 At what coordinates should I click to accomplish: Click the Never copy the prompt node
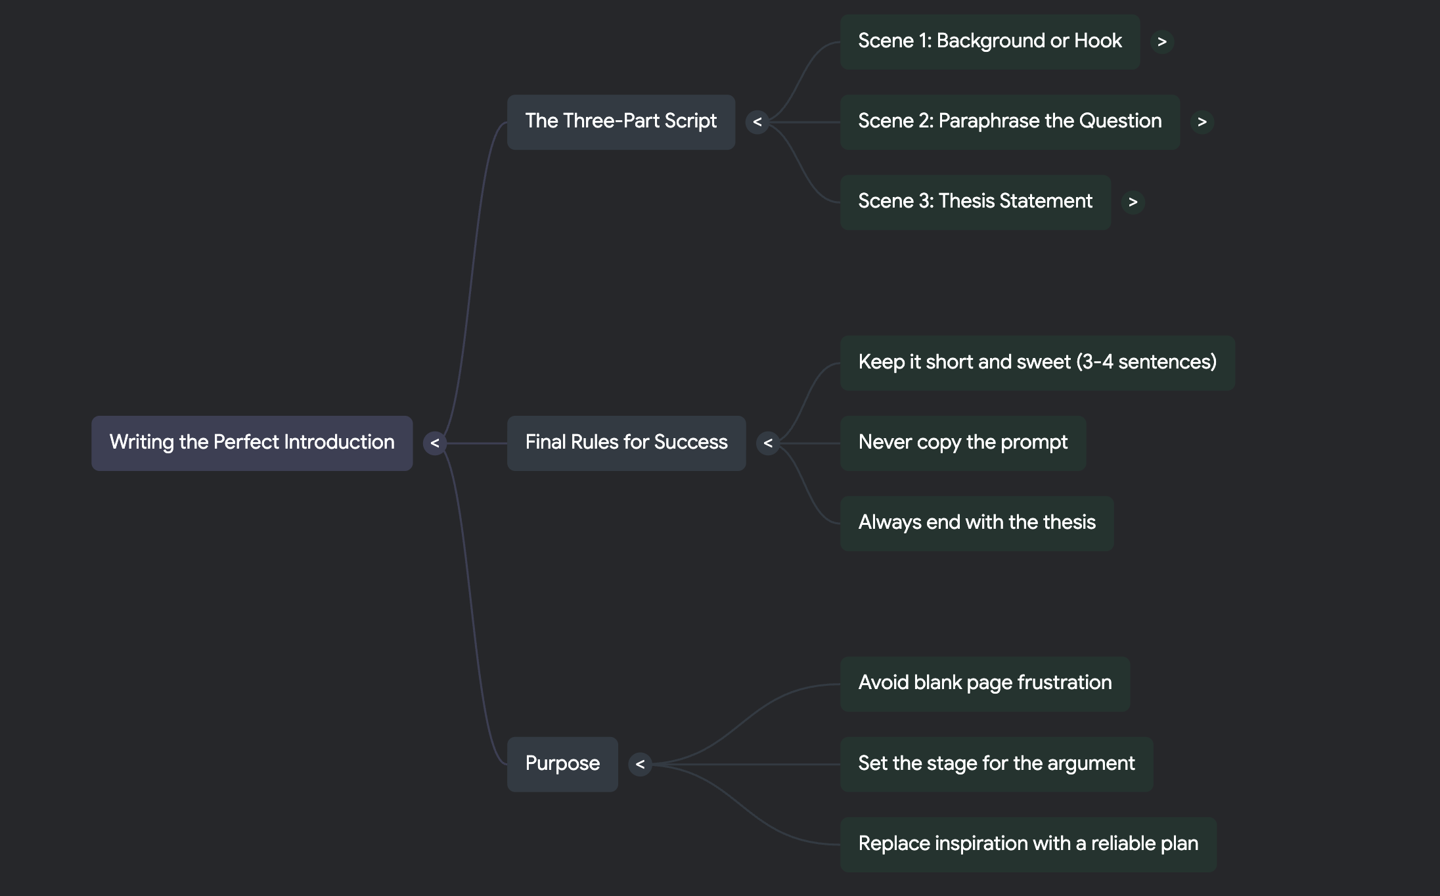(962, 443)
